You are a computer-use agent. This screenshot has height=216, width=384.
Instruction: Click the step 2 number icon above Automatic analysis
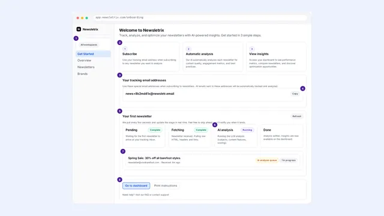click(188, 49)
